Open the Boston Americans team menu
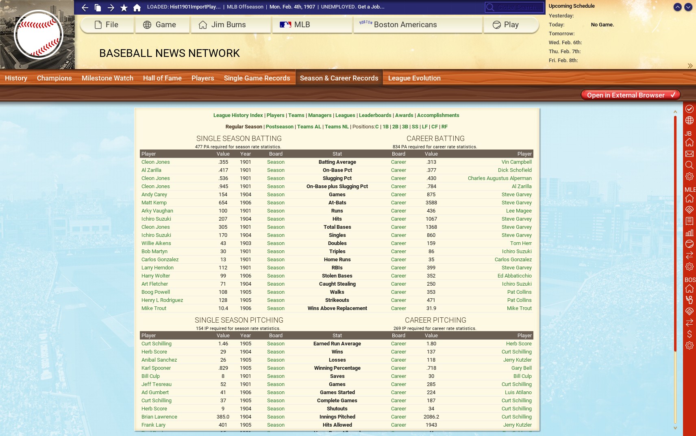Viewport: 696px width, 436px height. pyautogui.click(x=418, y=25)
